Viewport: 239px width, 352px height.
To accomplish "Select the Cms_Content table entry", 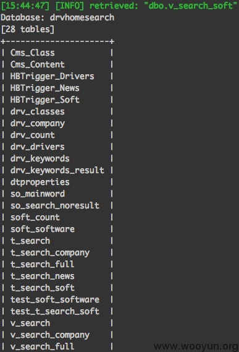I will pyautogui.click(x=38, y=65).
